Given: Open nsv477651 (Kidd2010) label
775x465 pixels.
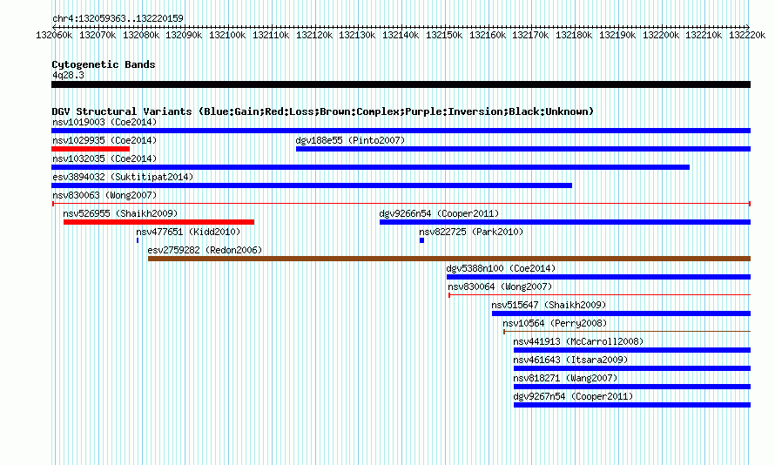Looking at the screenshot, I should pyautogui.click(x=188, y=232).
